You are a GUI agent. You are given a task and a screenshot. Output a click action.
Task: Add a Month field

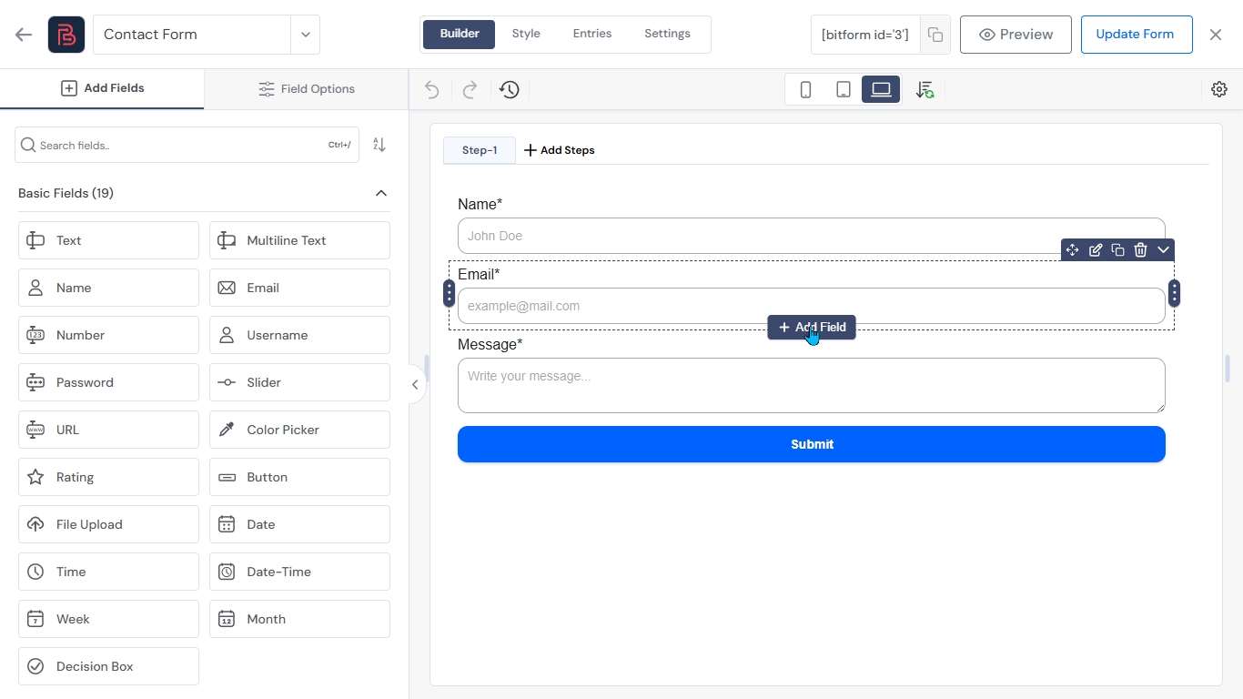click(x=299, y=619)
